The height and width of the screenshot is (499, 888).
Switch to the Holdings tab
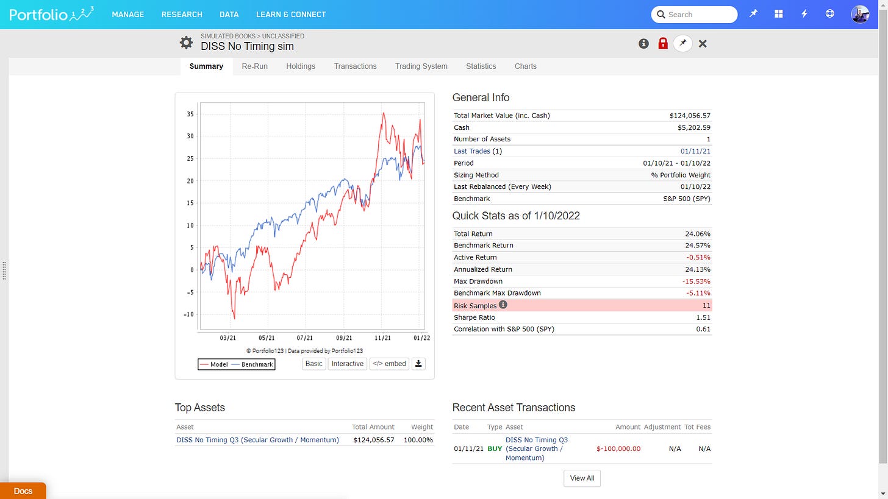coord(301,66)
